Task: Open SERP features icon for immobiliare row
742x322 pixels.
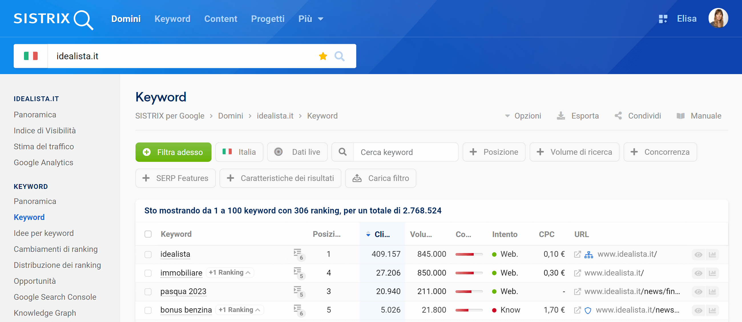Action: pos(299,273)
